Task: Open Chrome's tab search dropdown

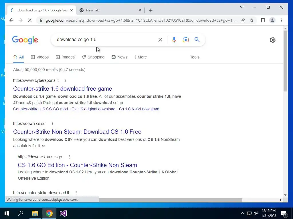Action: pos(241,7)
